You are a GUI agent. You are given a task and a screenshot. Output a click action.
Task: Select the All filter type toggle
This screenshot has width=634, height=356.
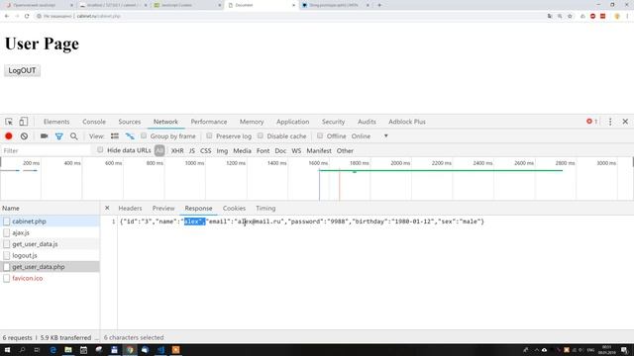159,150
